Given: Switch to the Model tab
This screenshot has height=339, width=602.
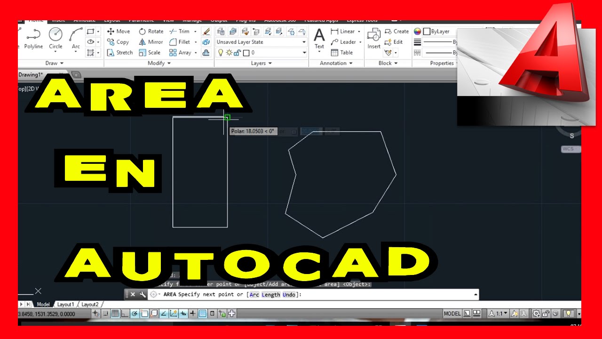Looking at the screenshot, I should (x=43, y=305).
